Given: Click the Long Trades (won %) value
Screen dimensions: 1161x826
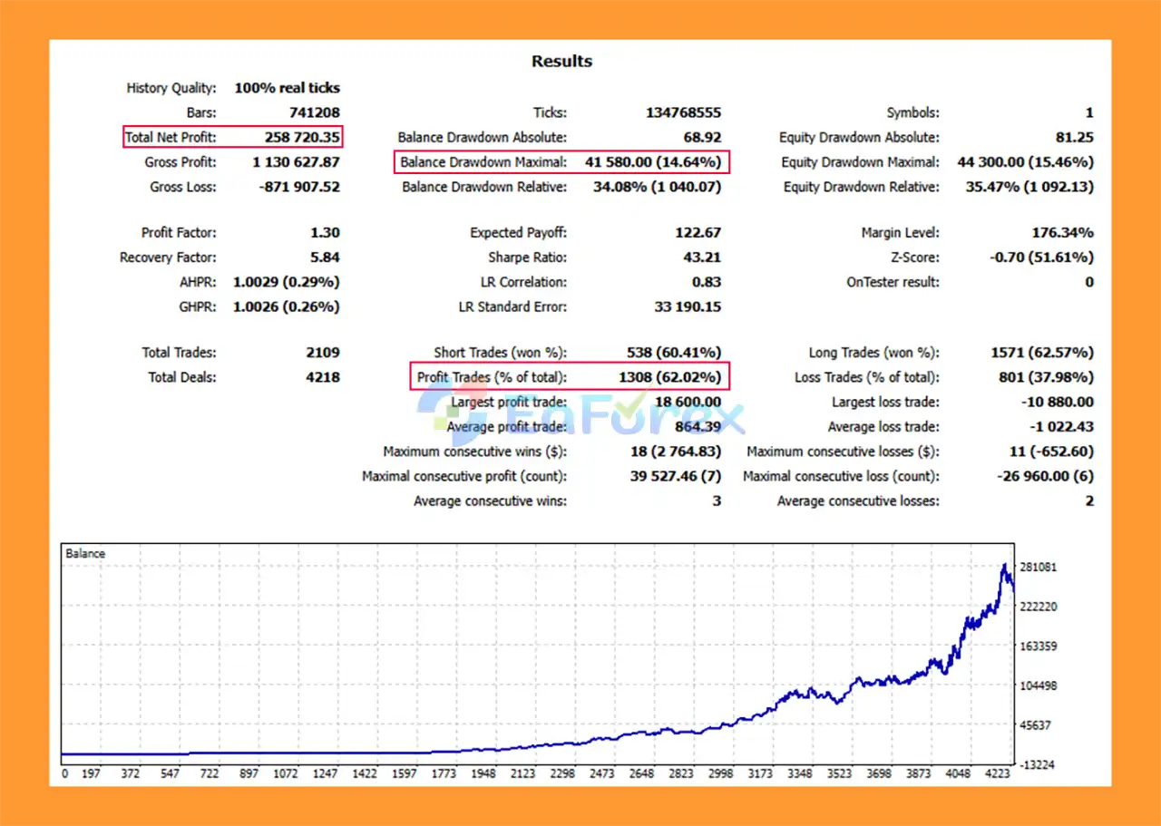Looking at the screenshot, I should pyautogui.click(x=1040, y=353).
